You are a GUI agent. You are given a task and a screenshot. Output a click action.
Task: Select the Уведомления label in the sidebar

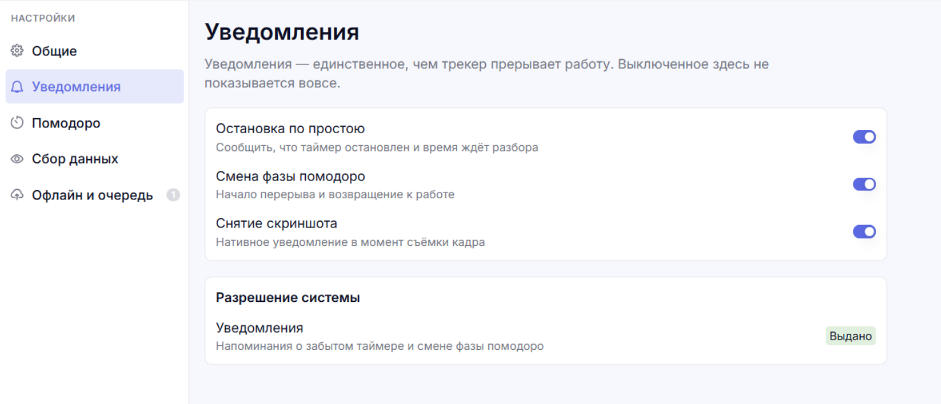point(76,87)
